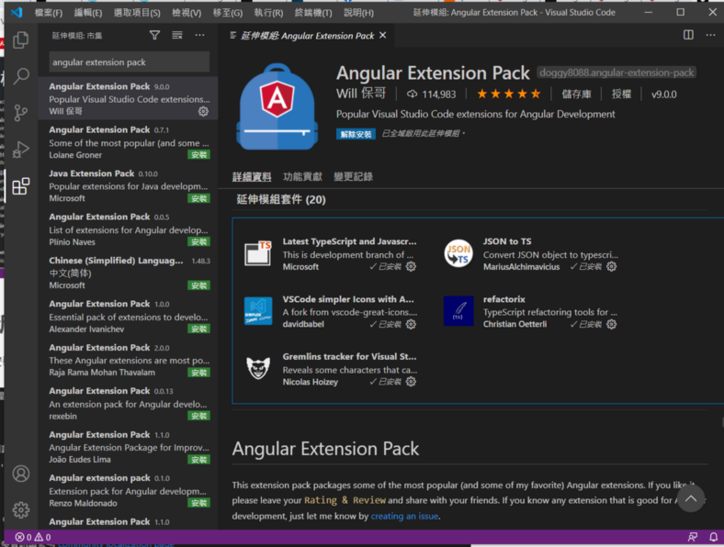Open the Run and Debug view
The height and width of the screenshot is (547, 724).
[x=21, y=150]
